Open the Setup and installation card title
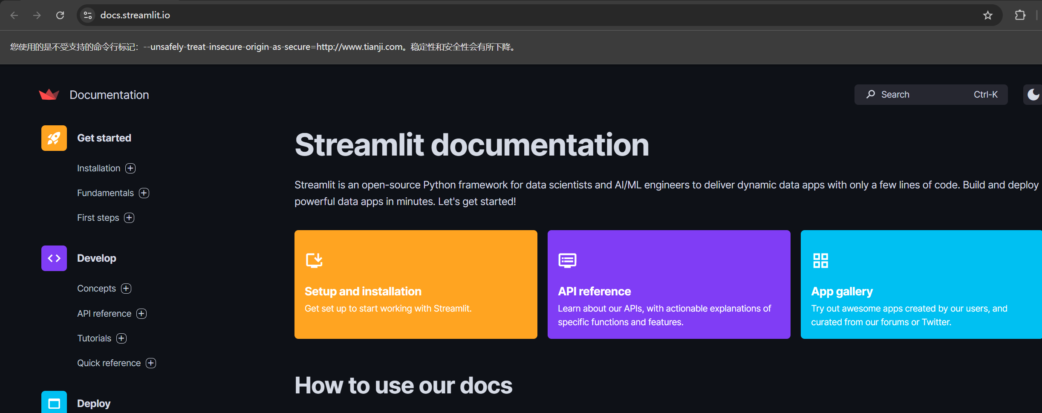 363,292
